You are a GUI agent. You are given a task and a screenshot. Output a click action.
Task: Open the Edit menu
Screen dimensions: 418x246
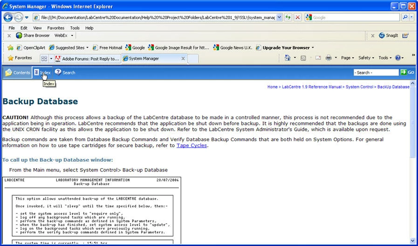[24, 28]
